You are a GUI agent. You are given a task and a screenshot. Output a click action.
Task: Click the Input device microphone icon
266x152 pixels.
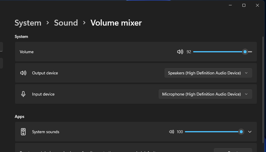pos(23,94)
